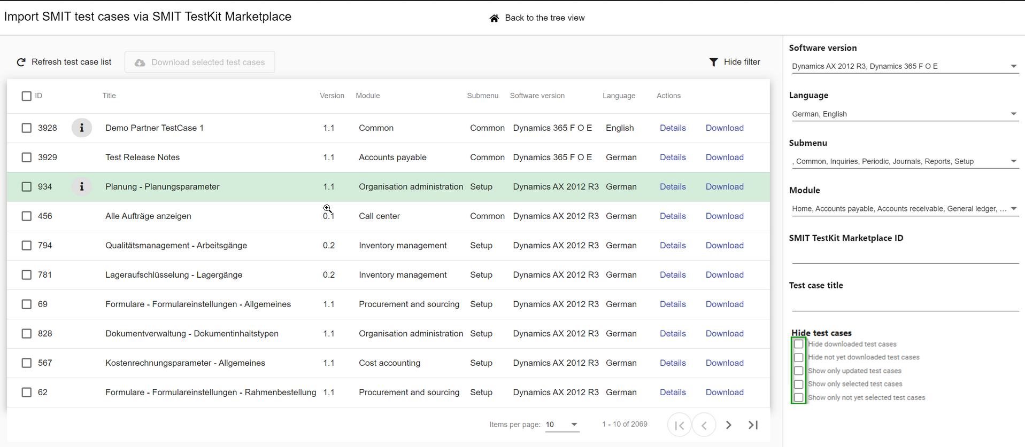Select checkbox for test case 3929

pyautogui.click(x=27, y=158)
